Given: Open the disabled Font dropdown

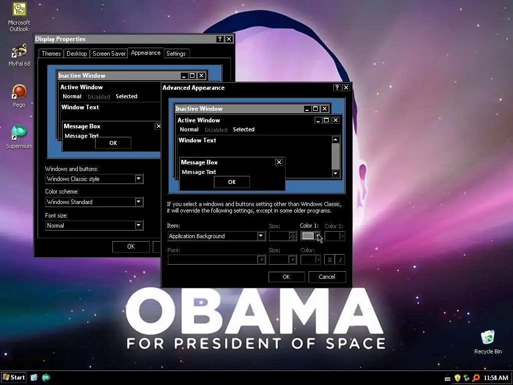Looking at the screenshot, I should tap(216, 260).
